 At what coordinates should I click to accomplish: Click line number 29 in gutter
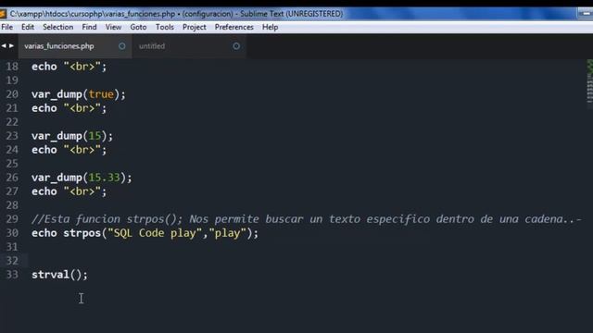[x=12, y=219]
